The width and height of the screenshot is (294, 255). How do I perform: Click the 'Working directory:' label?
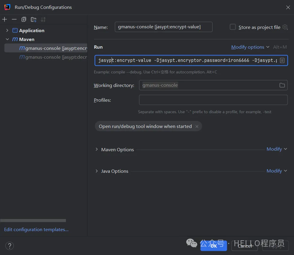pos(114,85)
